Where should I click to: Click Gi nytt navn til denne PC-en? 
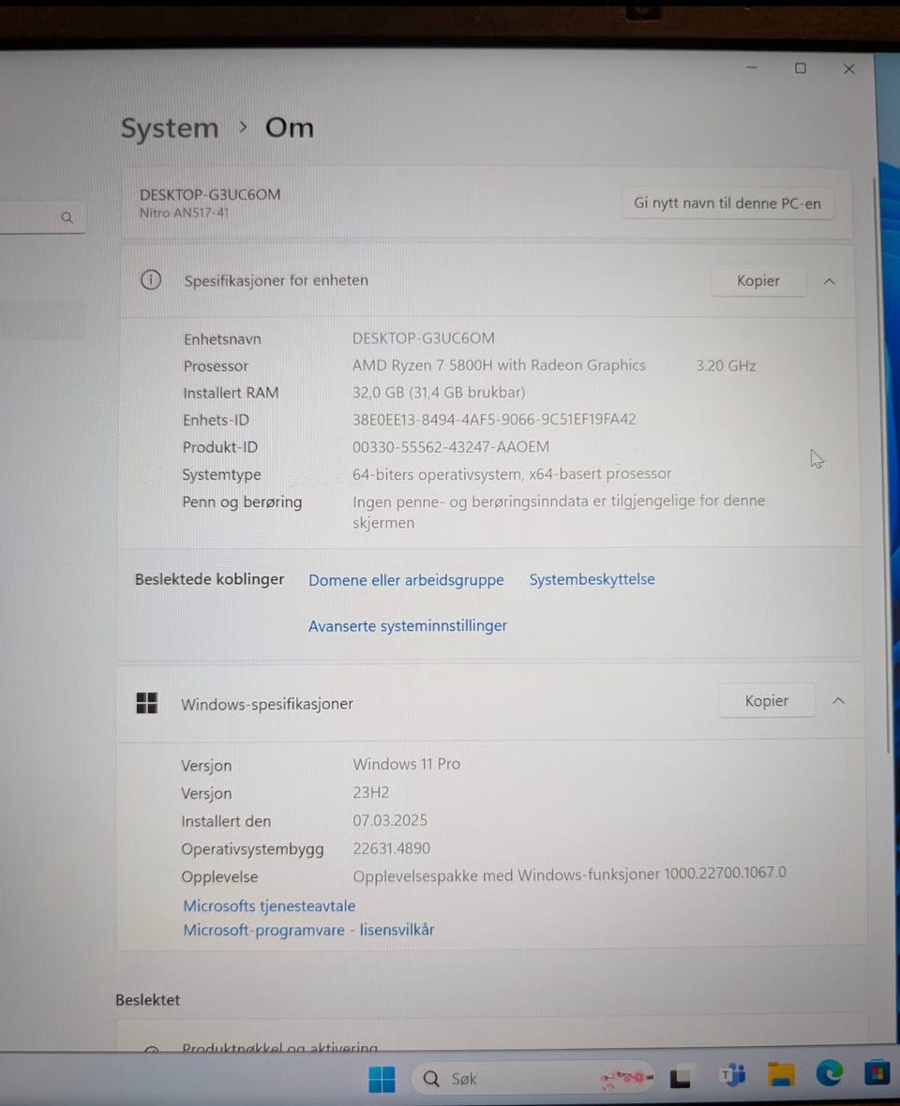(727, 203)
